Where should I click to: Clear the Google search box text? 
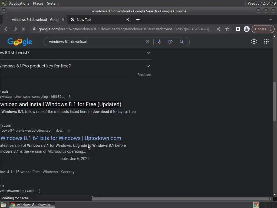147,42
